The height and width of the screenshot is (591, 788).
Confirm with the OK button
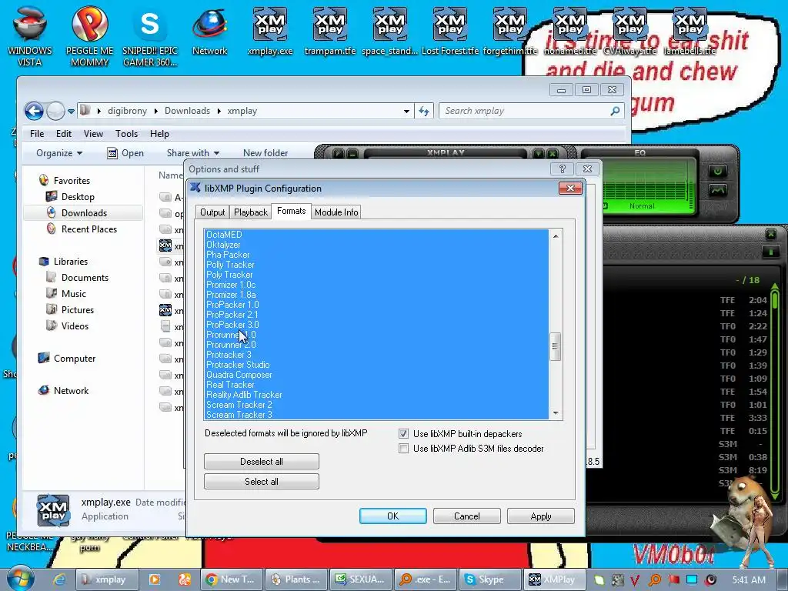[x=393, y=516]
